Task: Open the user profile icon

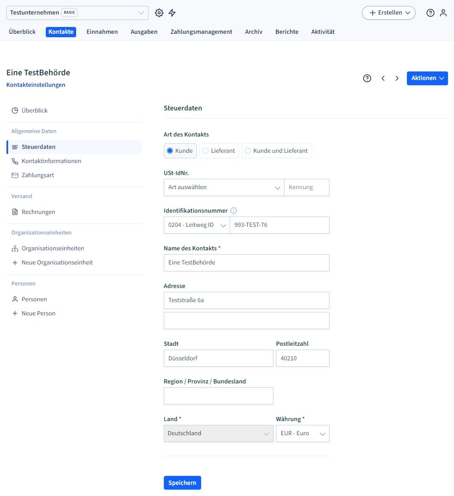Action: tap(443, 13)
